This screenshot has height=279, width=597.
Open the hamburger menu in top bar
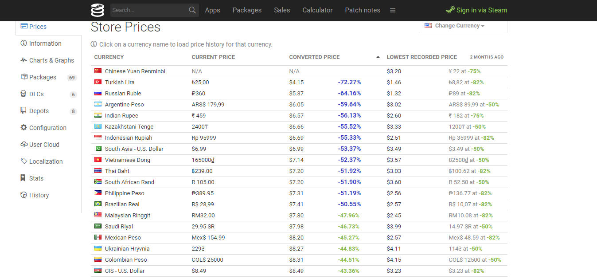click(x=392, y=10)
